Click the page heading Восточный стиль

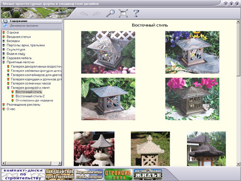(x=150, y=25)
